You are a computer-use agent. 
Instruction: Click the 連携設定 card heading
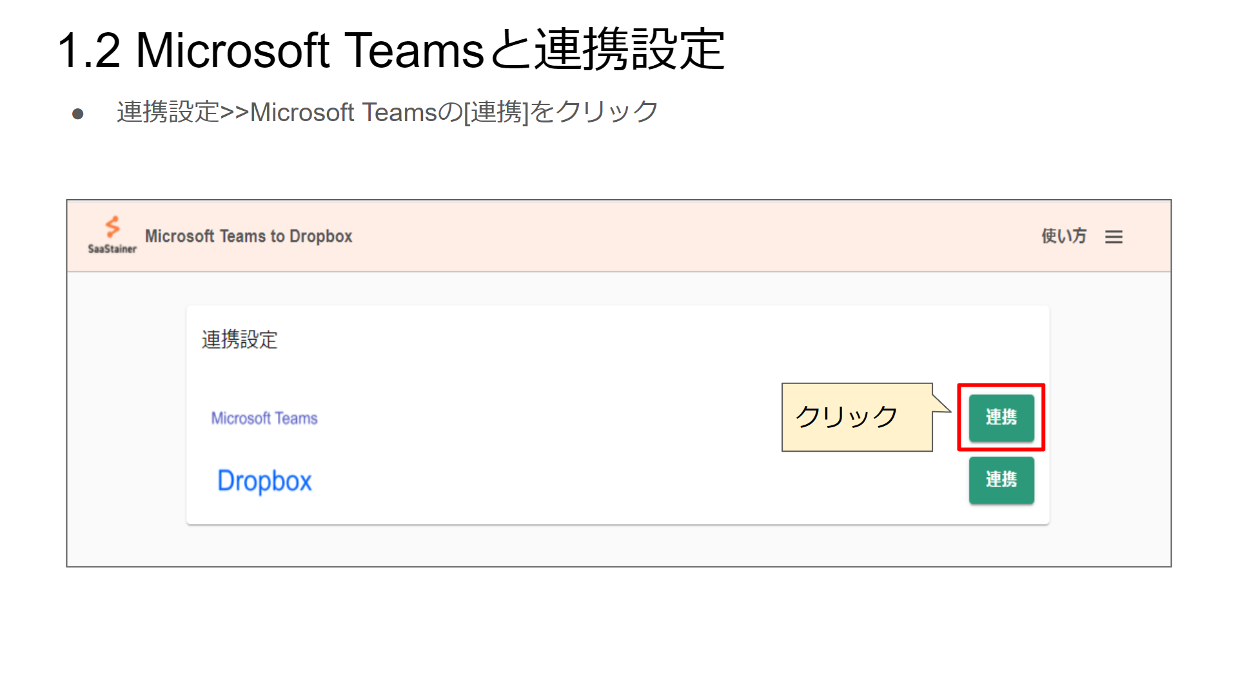click(239, 340)
